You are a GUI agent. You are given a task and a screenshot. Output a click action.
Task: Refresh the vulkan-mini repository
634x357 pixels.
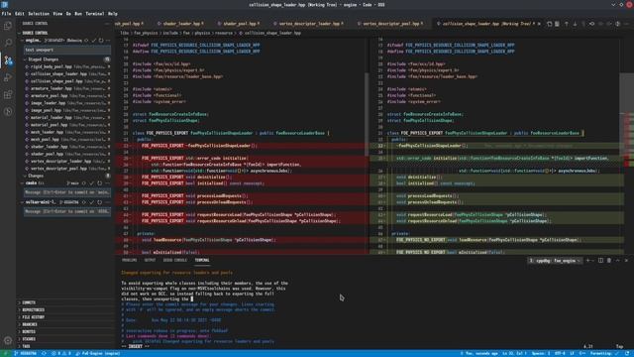[99, 202]
